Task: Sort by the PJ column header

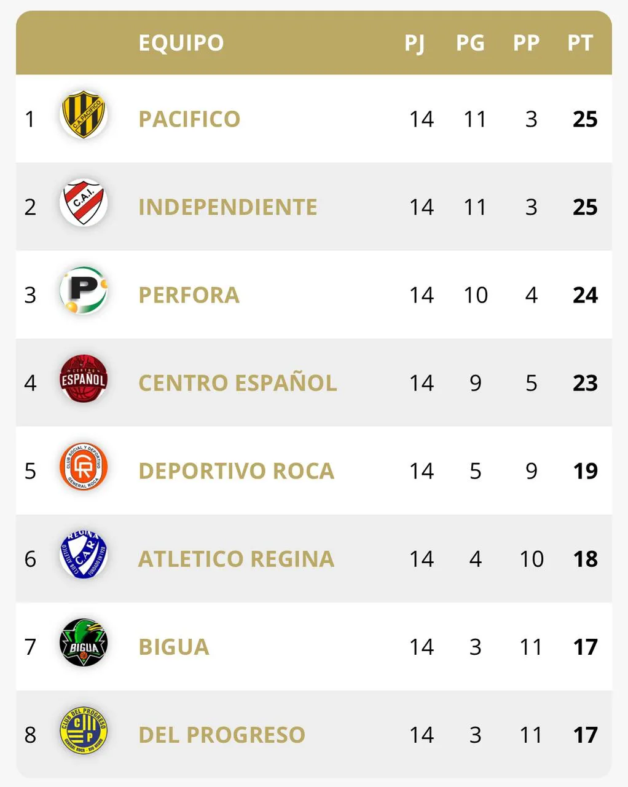Action: click(415, 43)
